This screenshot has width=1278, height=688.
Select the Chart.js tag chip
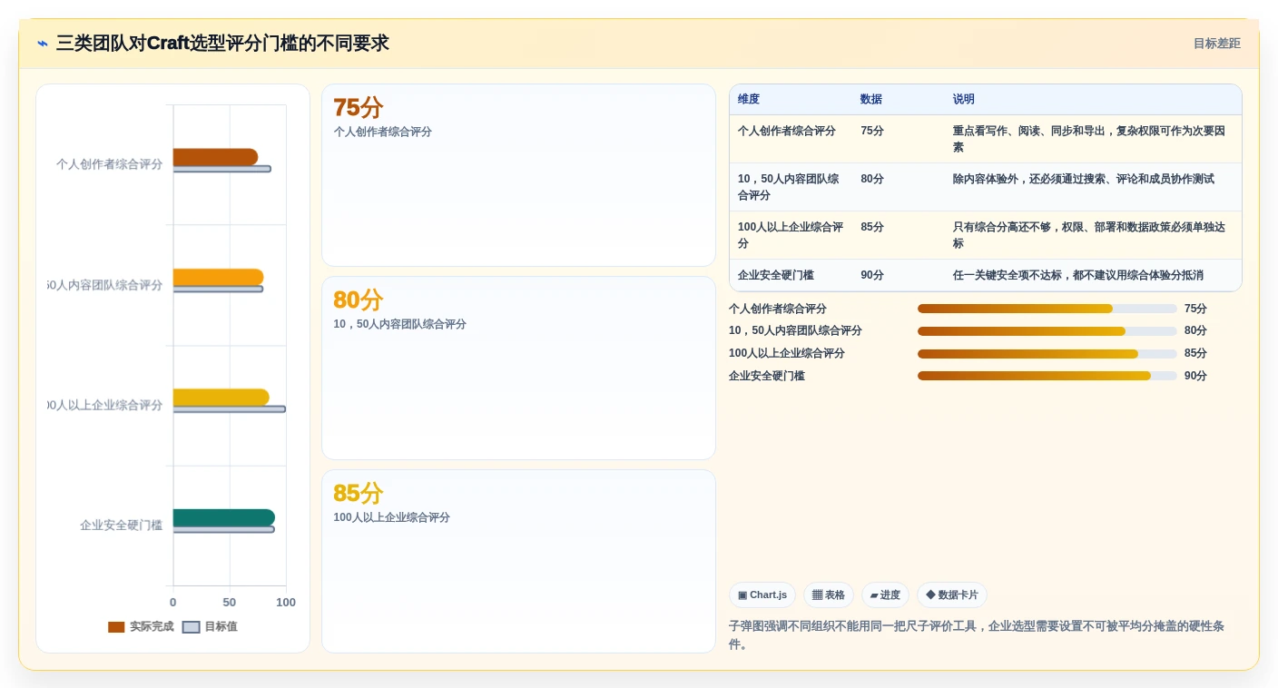(x=762, y=595)
